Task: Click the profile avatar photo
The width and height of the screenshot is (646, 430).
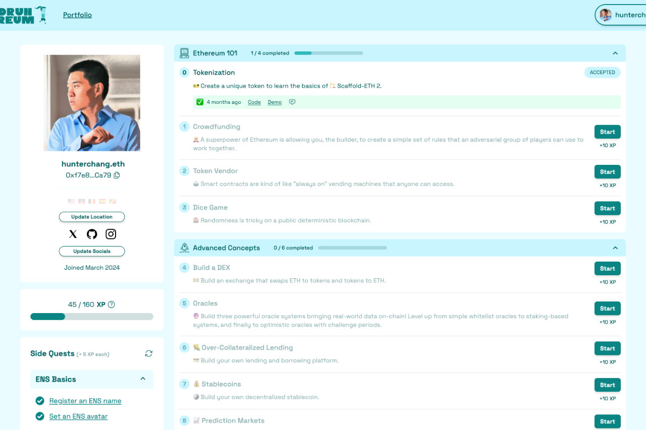Action: (92, 103)
